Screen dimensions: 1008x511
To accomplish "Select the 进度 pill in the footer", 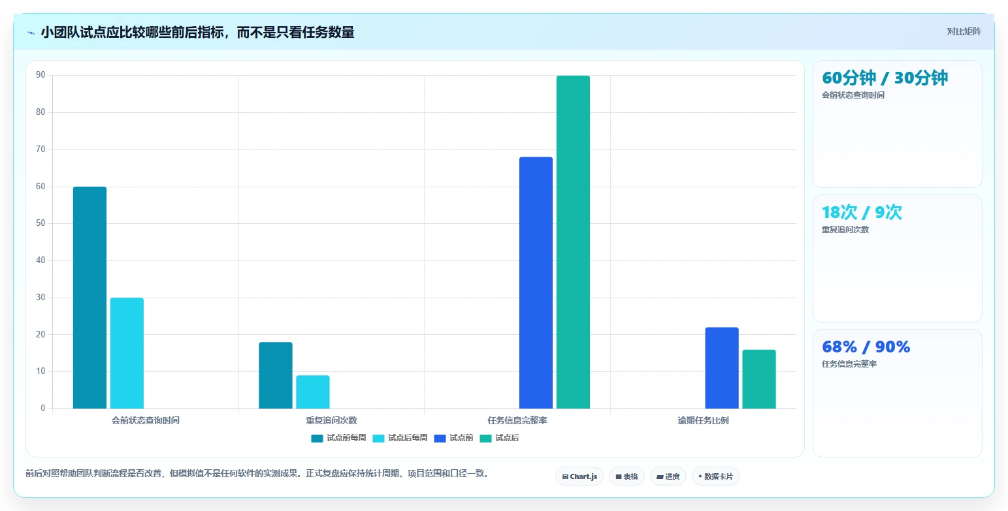I will [668, 476].
